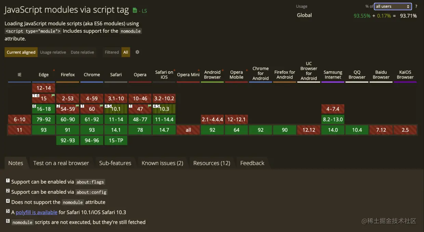Click the Opera column header
This screenshot has width=424, height=232.
tap(140, 75)
